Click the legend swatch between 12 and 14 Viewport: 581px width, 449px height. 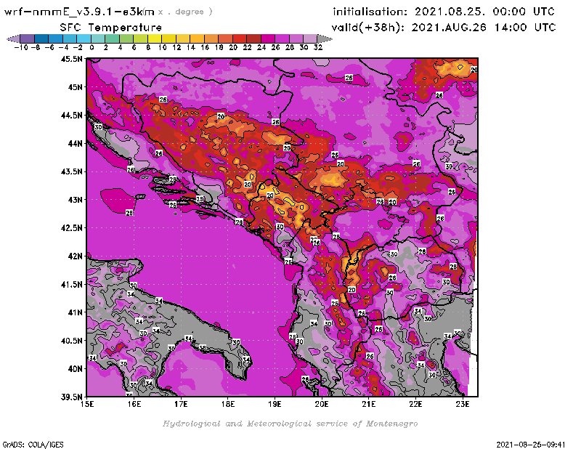pyautogui.click(x=183, y=39)
